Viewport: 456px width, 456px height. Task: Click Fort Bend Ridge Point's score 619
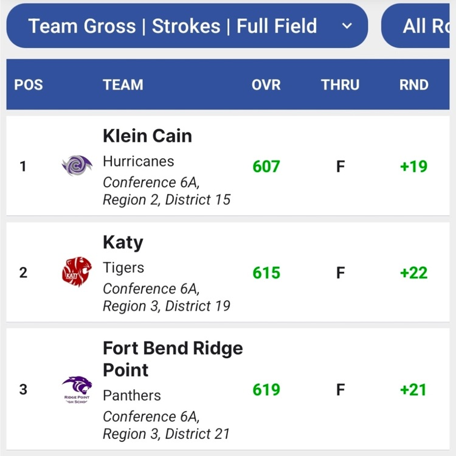click(x=266, y=390)
